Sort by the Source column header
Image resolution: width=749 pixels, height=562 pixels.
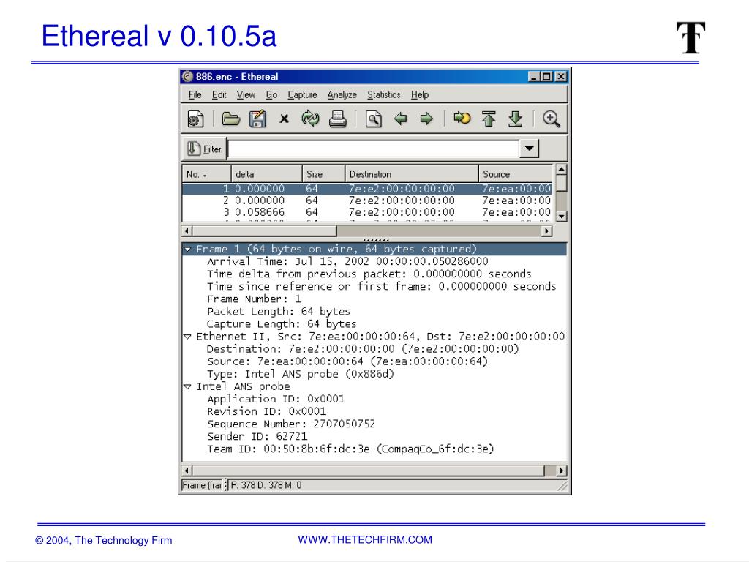(516, 174)
